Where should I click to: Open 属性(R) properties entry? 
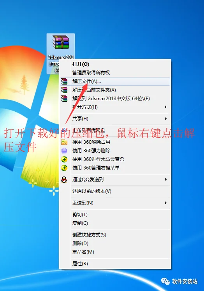coord(115,263)
